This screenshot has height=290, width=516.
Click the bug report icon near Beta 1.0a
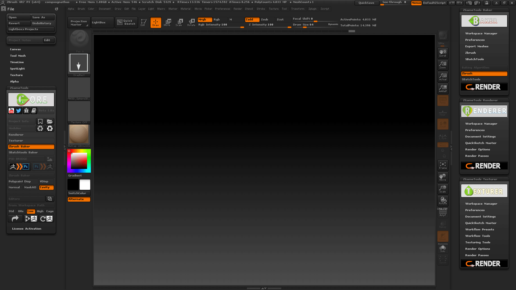coord(26,110)
